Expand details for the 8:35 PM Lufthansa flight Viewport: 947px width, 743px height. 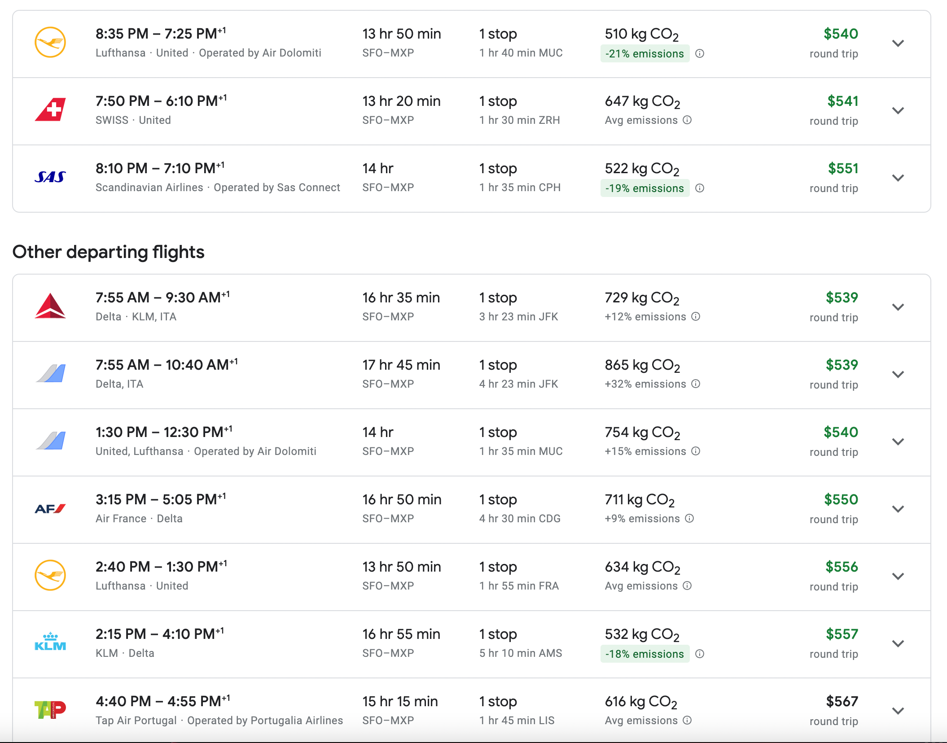(898, 43)
